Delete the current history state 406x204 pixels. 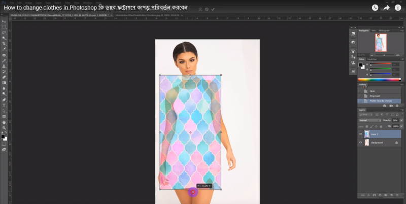[x=397, y=106]
